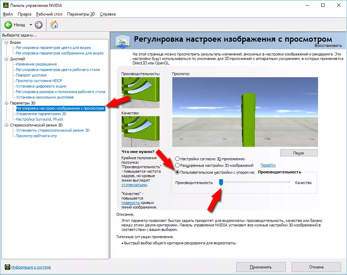The image size is (347, 275).
Task: Collapse the Видео tree section
Action: click(x=6, y=42)
